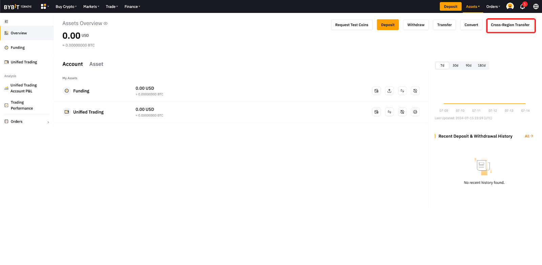Screen dimensions: 542x265
Task: Select the 180d chart range
Action: 481,66
